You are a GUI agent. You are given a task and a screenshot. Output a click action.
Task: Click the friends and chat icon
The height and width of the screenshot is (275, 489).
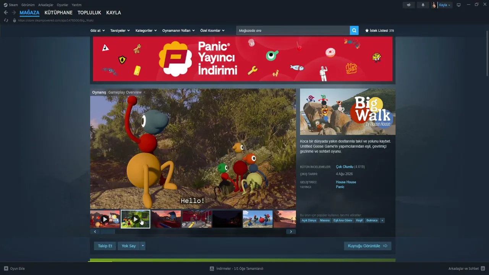483,269
